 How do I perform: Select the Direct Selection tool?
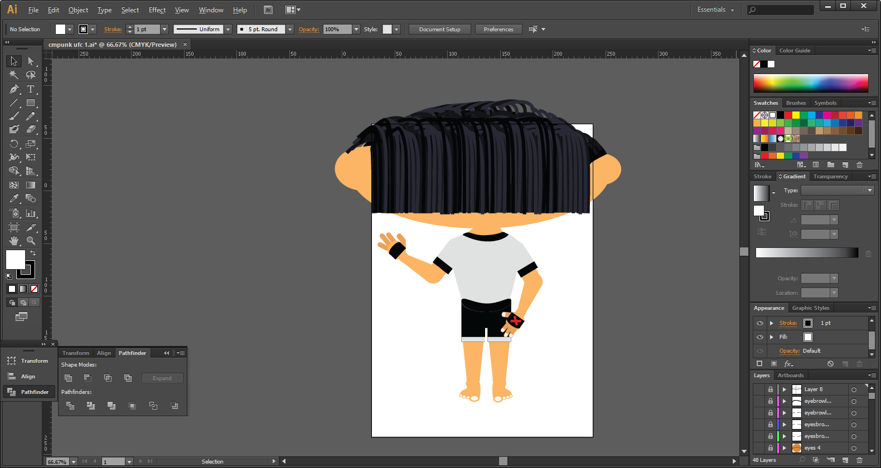point(31,61)
